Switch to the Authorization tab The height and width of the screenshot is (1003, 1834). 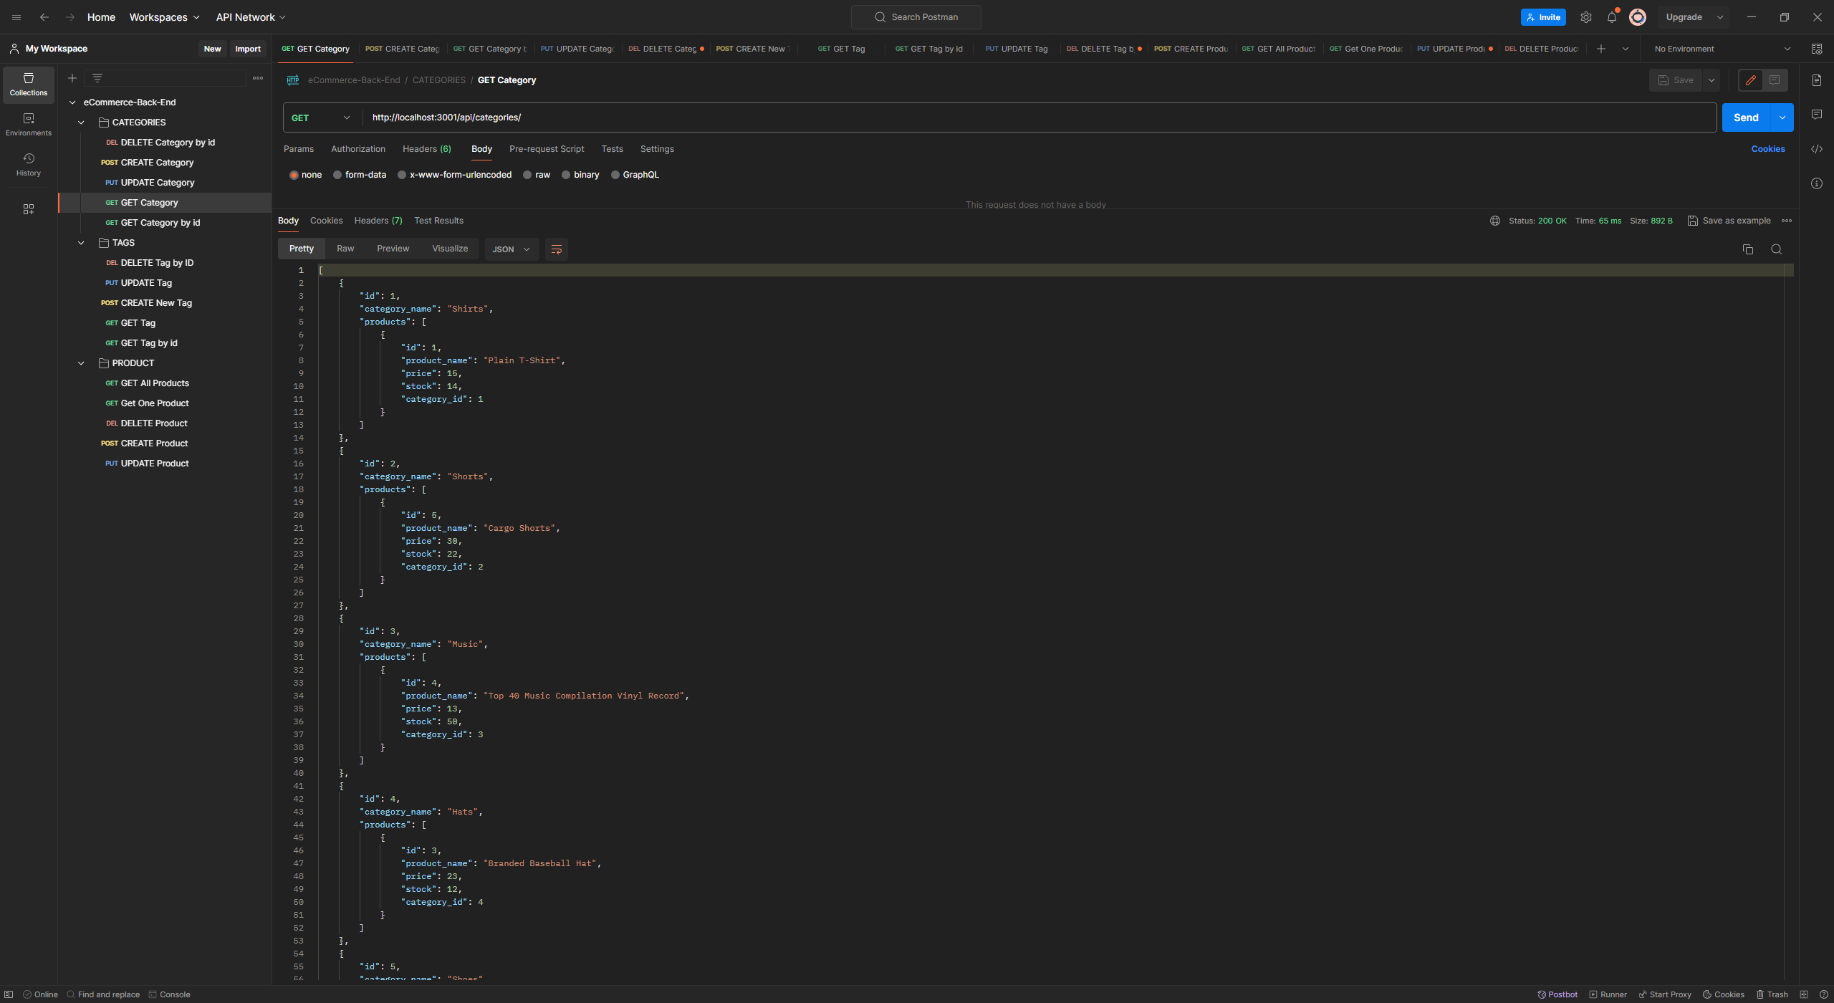358,149
